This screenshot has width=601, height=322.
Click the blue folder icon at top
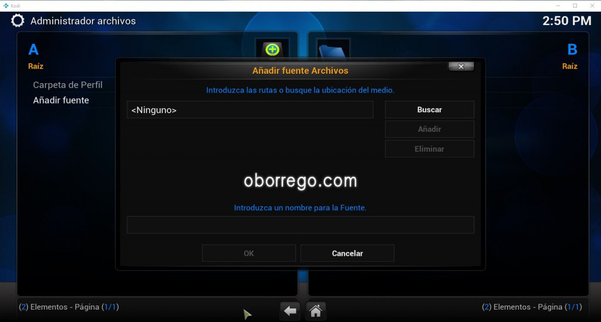tap(333, 50)
